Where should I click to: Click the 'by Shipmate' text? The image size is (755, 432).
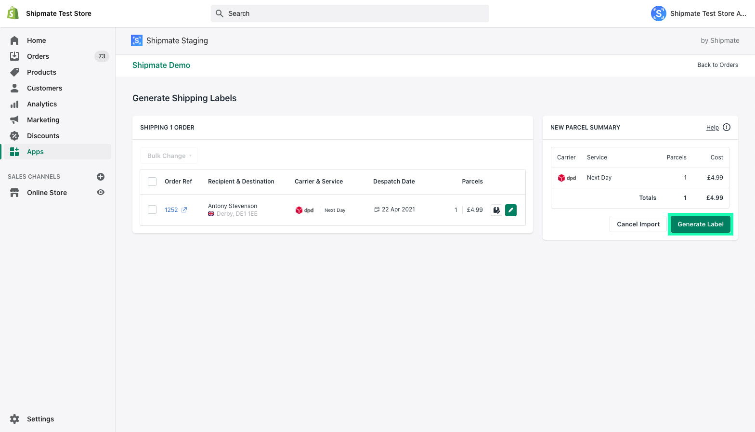click(720, 40)
